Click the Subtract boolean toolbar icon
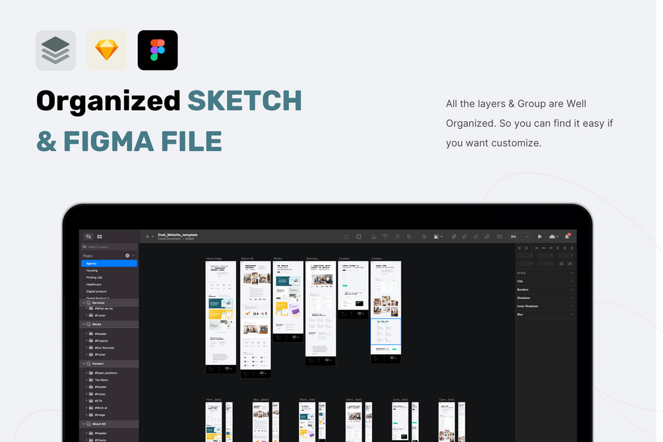Image resolution: width=663 pixels, height=442 pixels. pyautogui.click(x=464, y=236)
